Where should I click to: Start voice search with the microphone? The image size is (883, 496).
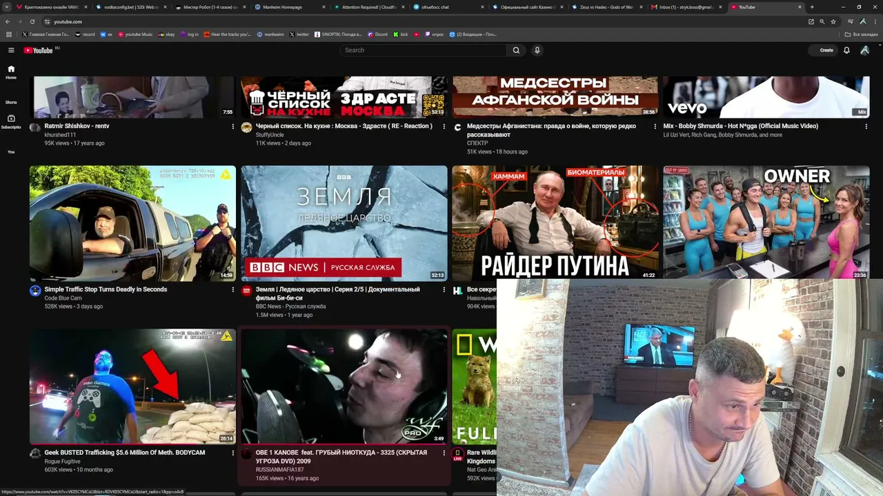click(x=537, y=50)
